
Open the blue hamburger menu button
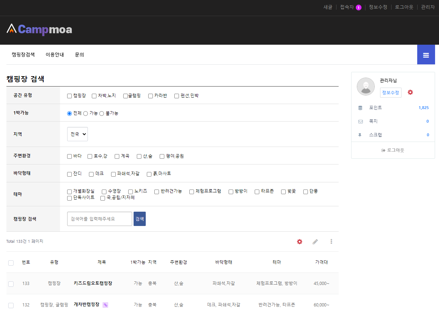point(426,55)
